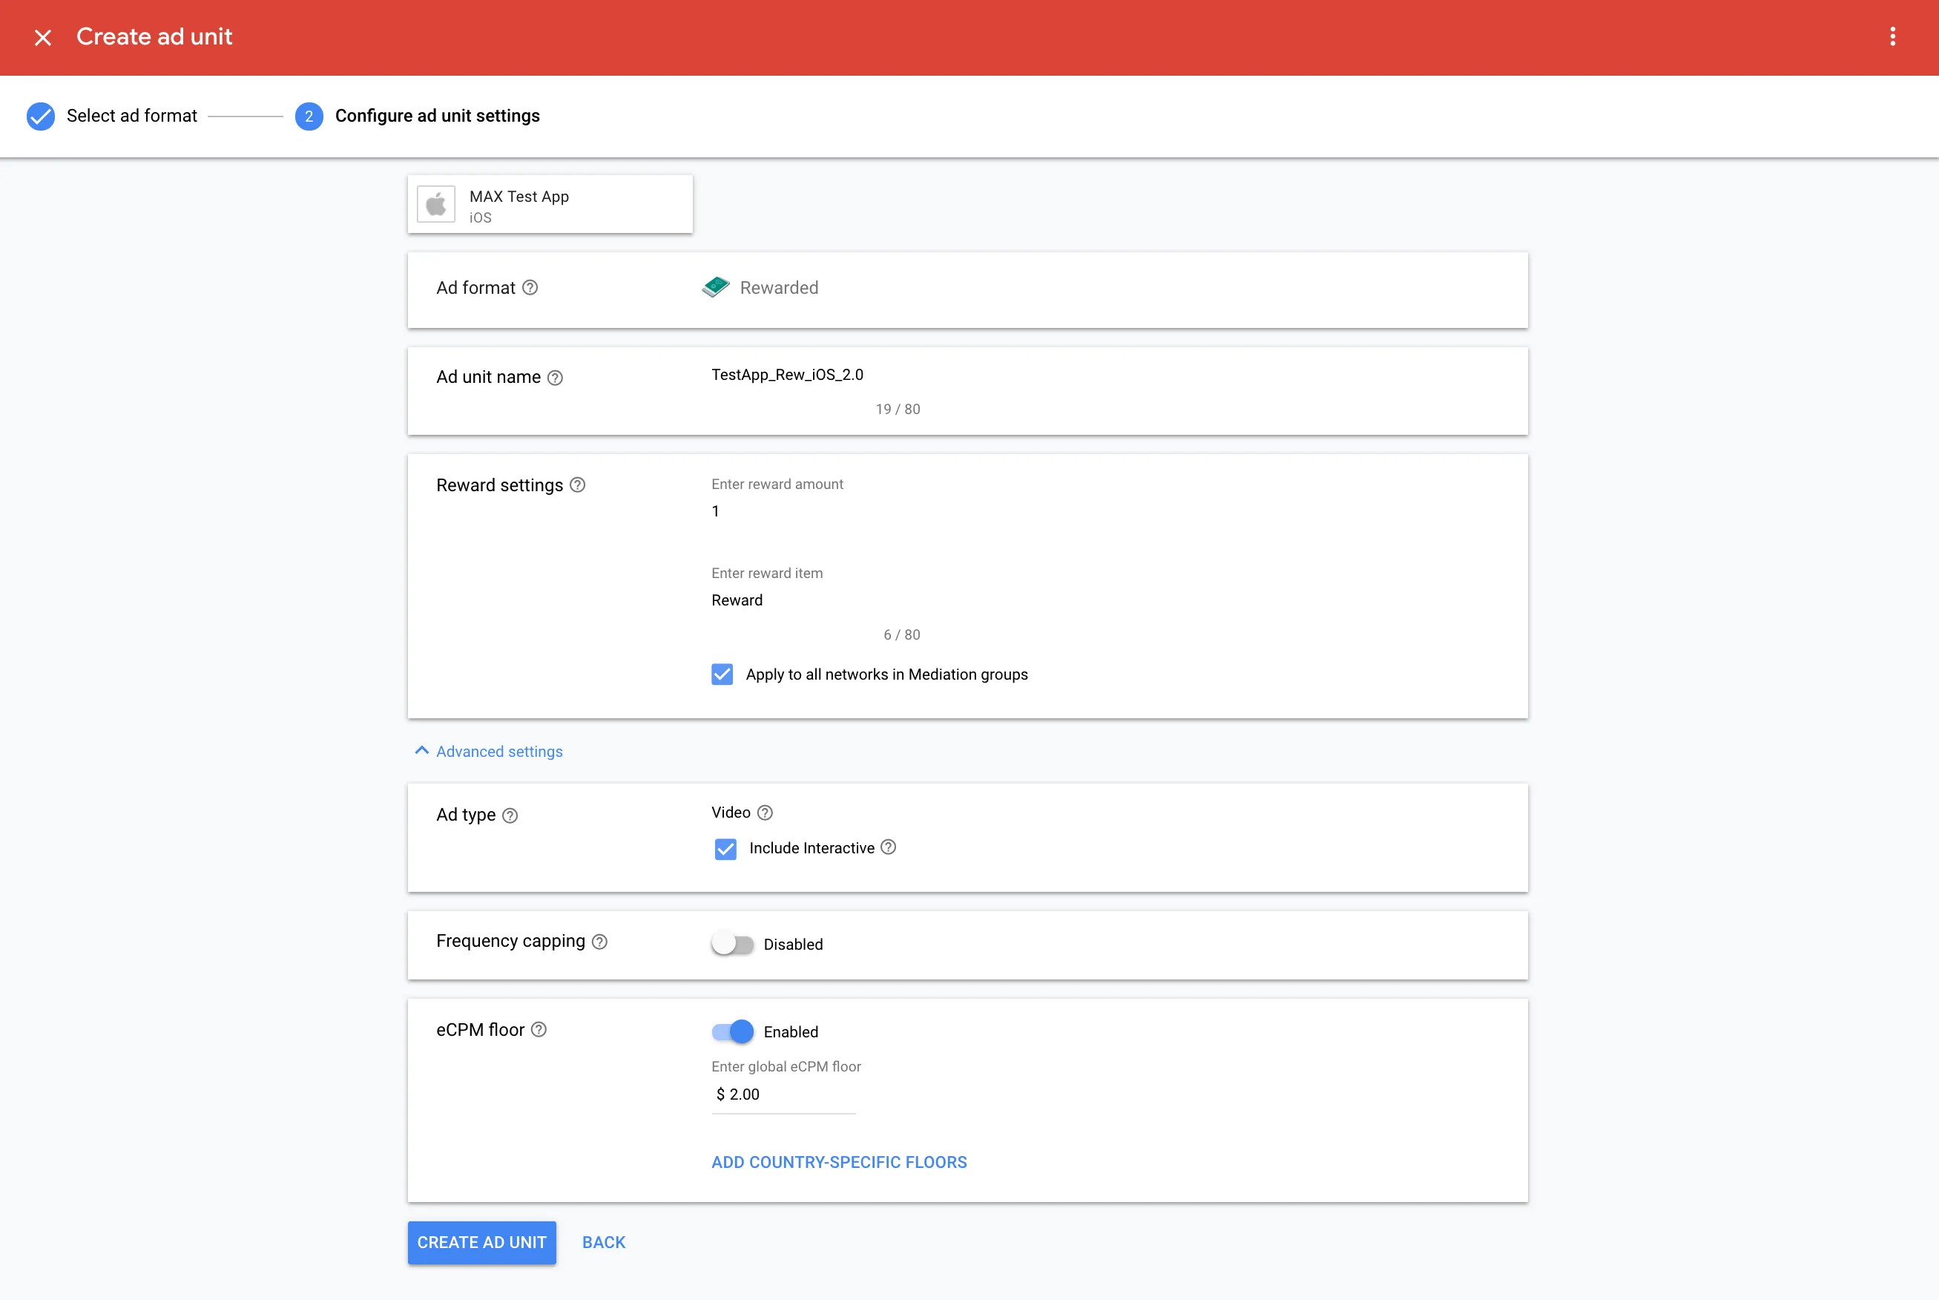1939x1300 pixels.
Task: Select Configure ad unit settings step
Action: (x=438, y=116)
